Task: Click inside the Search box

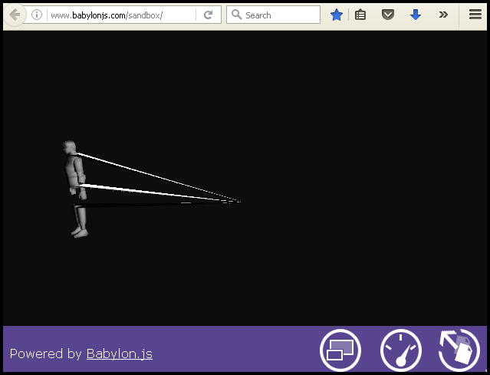Action: 273,15
